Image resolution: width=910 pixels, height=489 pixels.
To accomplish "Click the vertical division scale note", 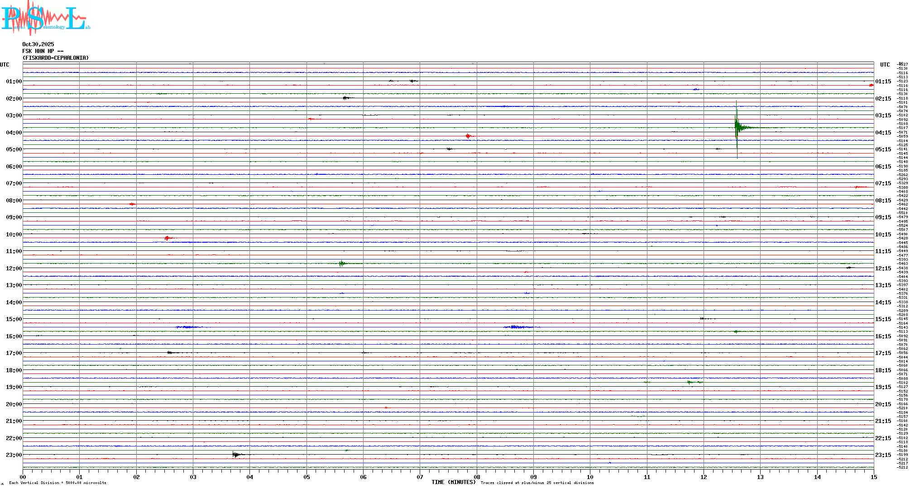I will click(57, 483).
